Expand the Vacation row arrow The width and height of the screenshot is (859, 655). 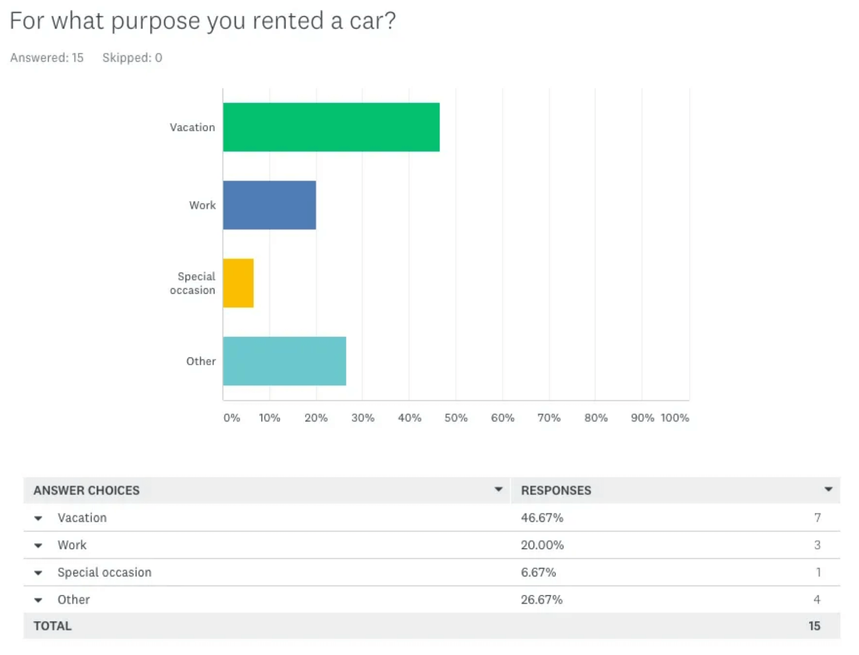[x=38, y=518]
